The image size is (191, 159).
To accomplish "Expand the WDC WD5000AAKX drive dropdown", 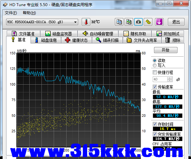I will (x=75, y=22).
